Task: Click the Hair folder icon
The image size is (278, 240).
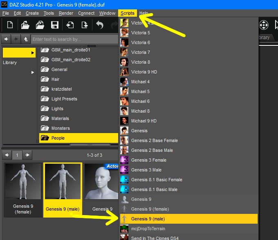Action: [45, 79]
